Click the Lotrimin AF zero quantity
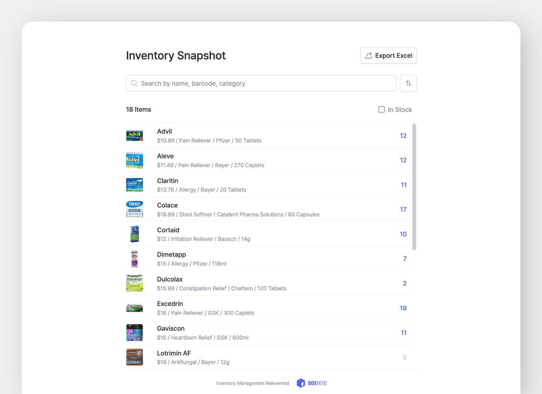This screenshot has width=542, height=394. tap(404, 357)
